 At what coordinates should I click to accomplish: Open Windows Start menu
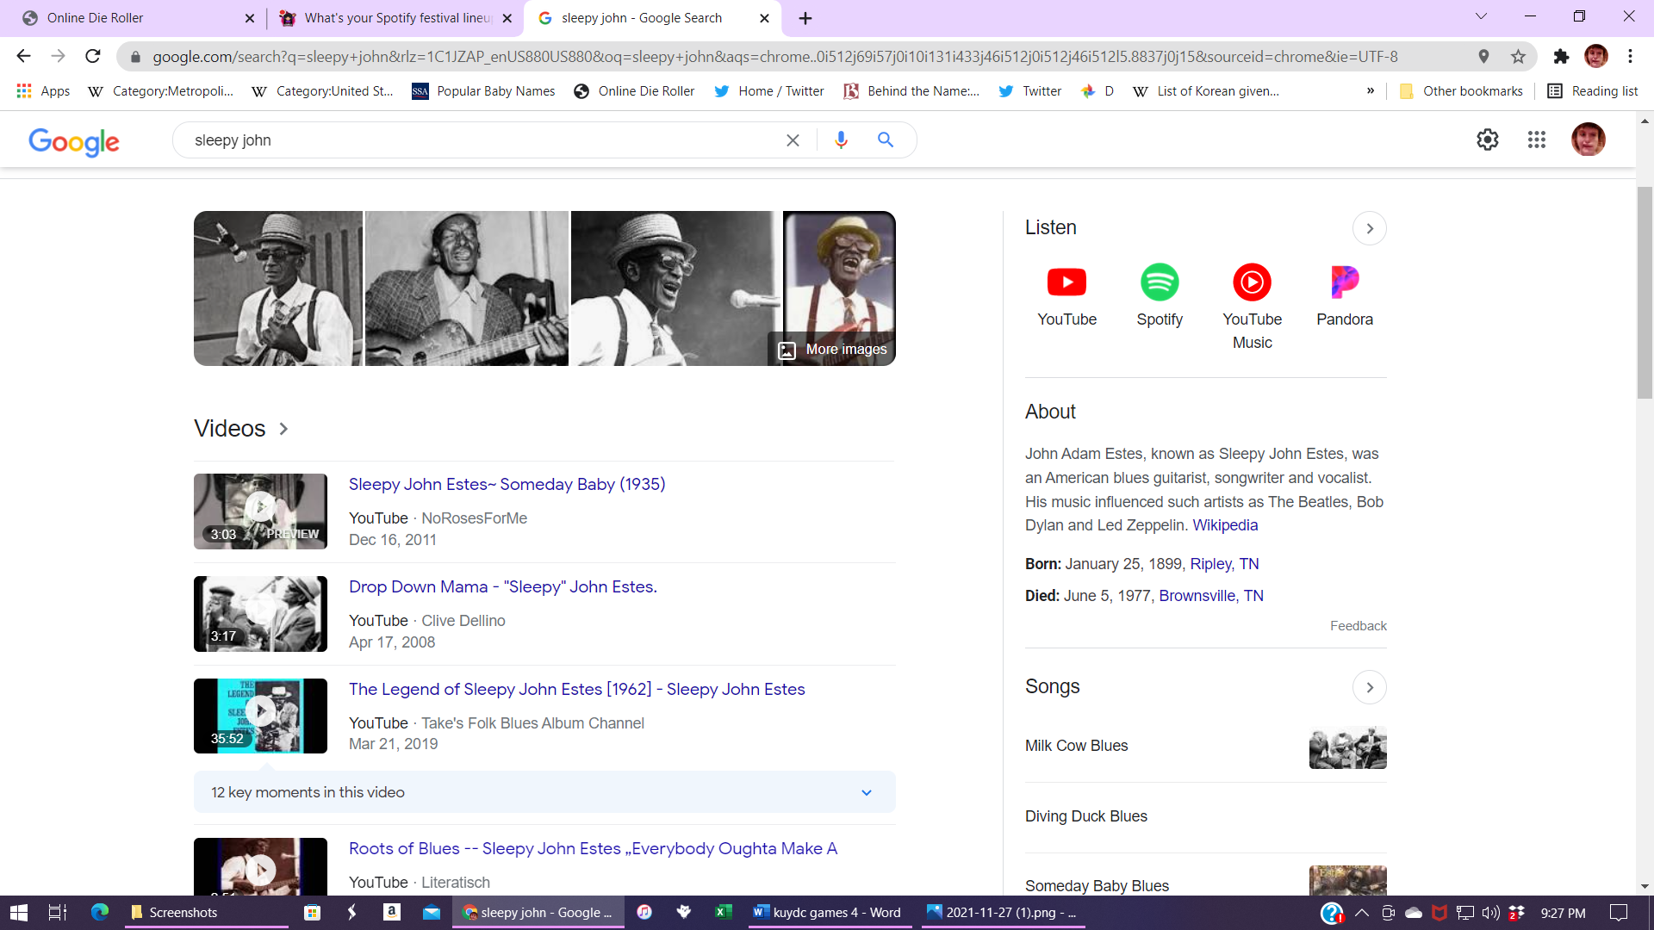18,913
